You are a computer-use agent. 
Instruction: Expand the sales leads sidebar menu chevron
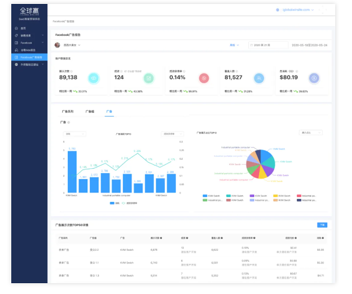click(43, 35)
